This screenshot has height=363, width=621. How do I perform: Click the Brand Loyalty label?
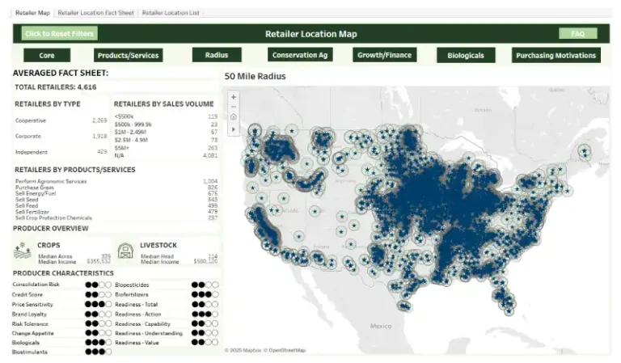(29, 314)
